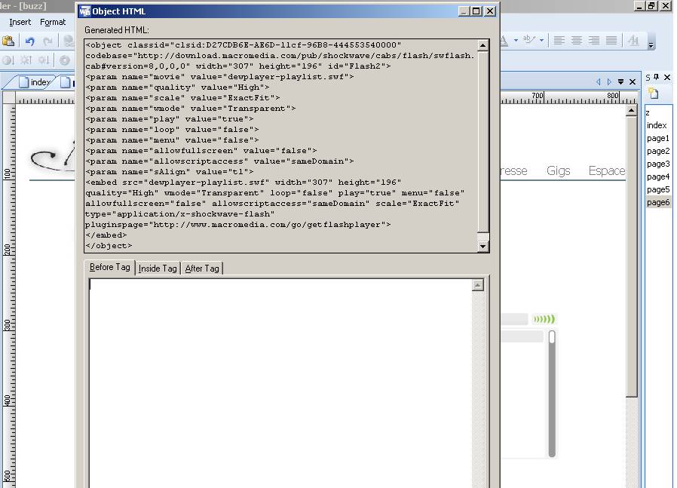Open the font color dropdown arrow

pyautogui.click(x=516, y=41)
